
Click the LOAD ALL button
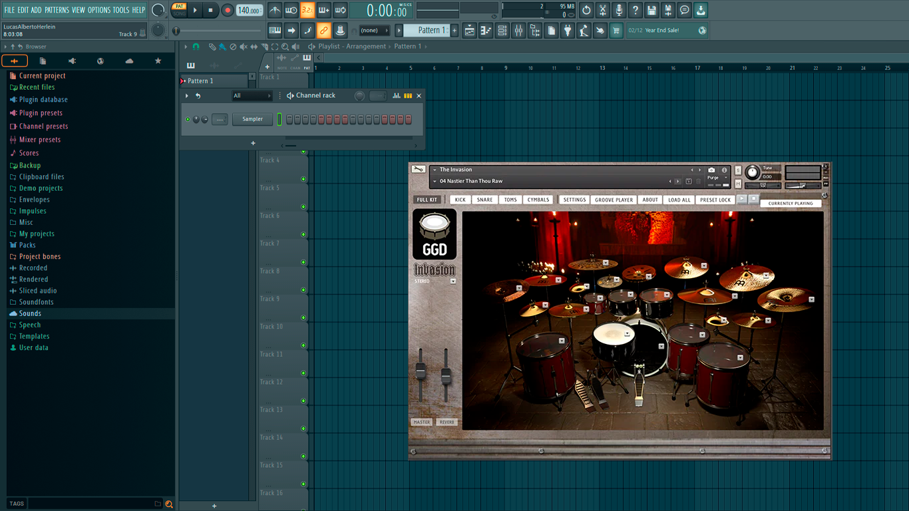679,200
